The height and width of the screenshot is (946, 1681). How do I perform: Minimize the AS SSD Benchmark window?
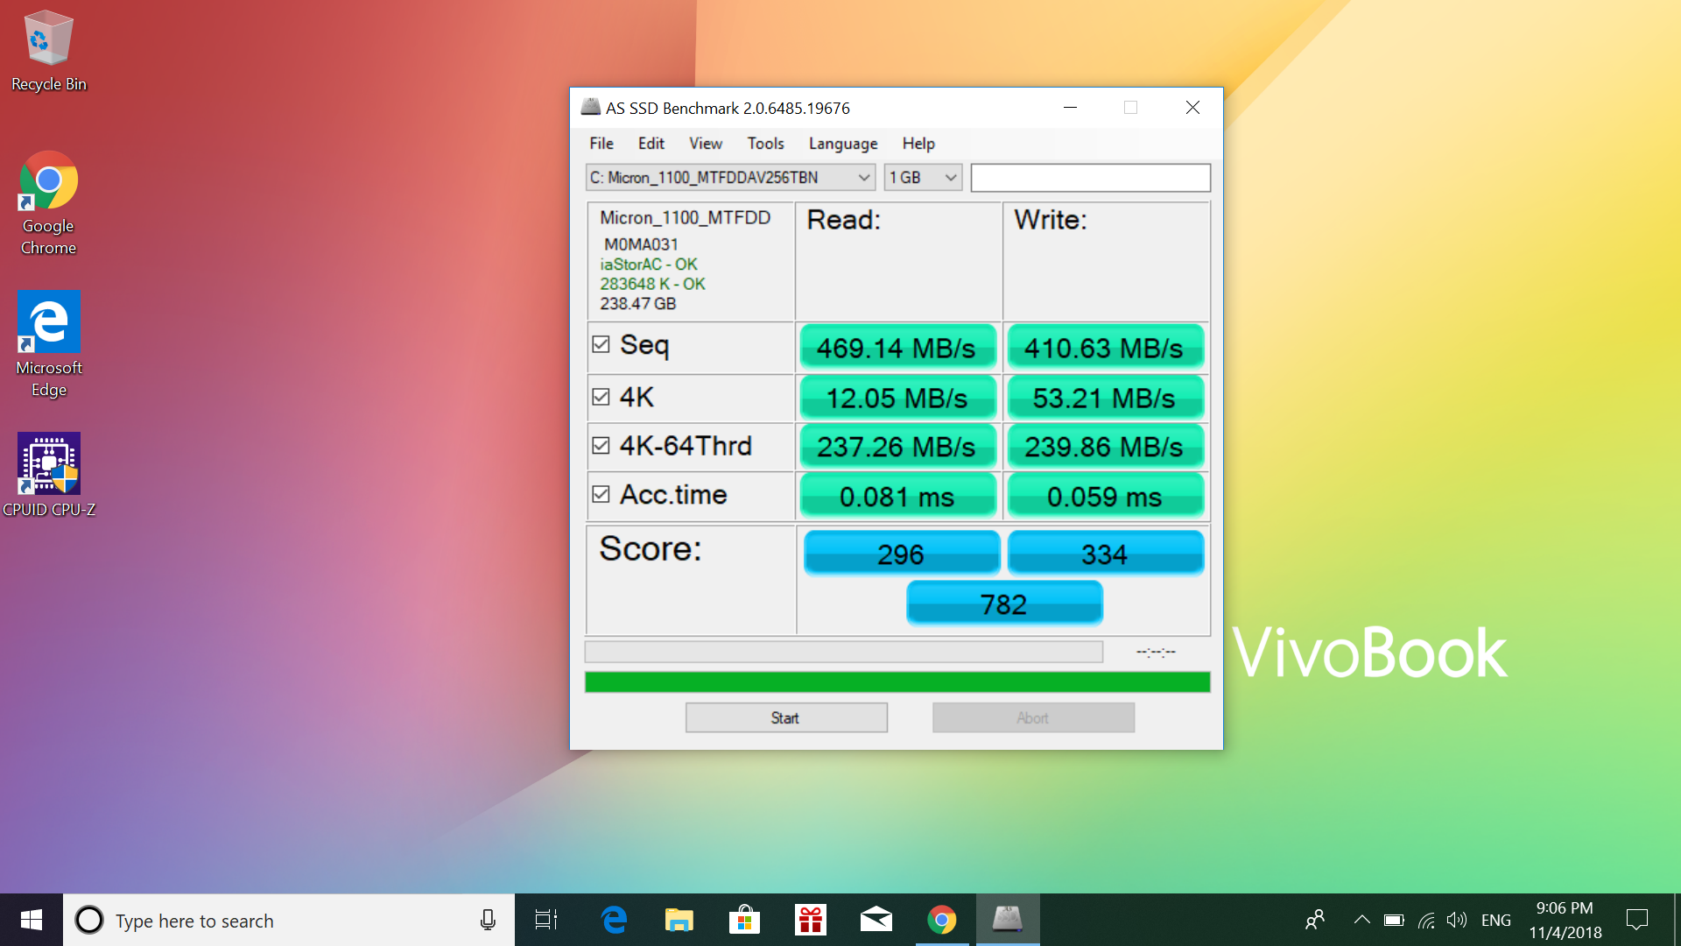point(1070,107)
